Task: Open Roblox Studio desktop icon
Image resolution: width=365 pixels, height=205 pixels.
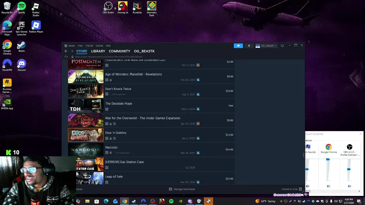Action: pyautogui.click(x=36, y=10)
